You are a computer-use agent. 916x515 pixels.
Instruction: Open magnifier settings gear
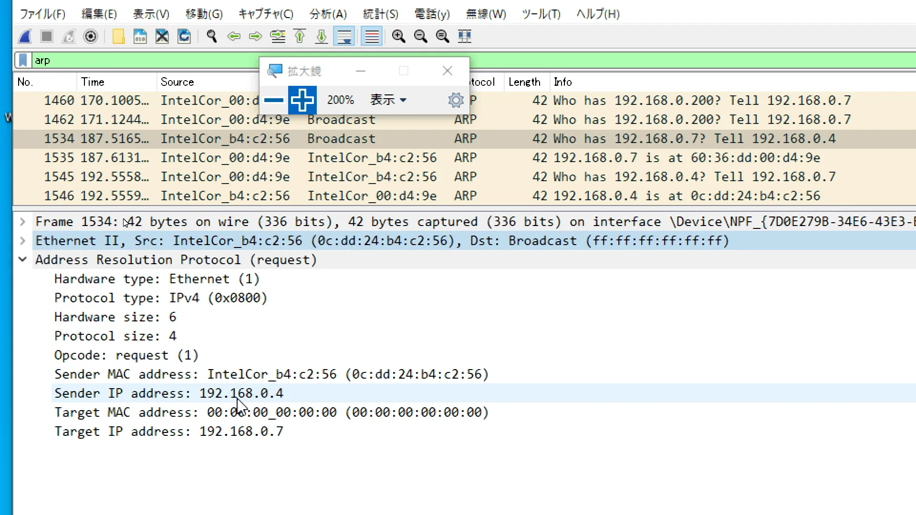pos(456,100)
